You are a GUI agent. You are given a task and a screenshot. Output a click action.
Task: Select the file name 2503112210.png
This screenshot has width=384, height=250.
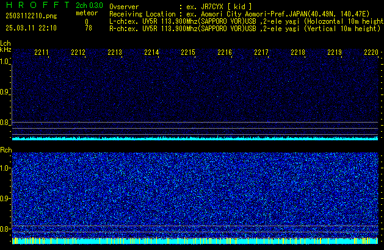click(31, 16)
